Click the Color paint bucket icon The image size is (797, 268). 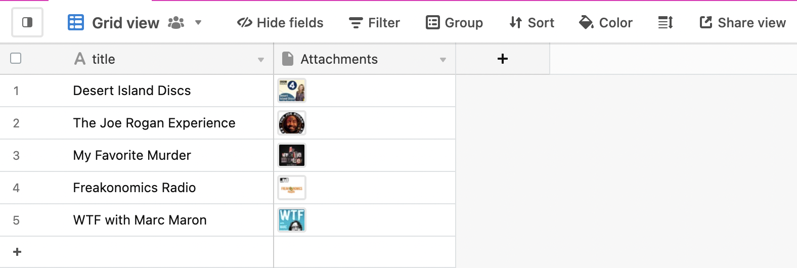point(586,23)
